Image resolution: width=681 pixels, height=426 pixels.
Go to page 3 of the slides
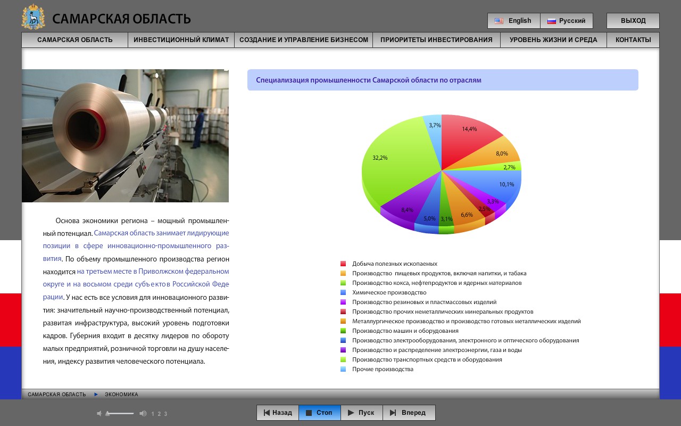[165, 414]
